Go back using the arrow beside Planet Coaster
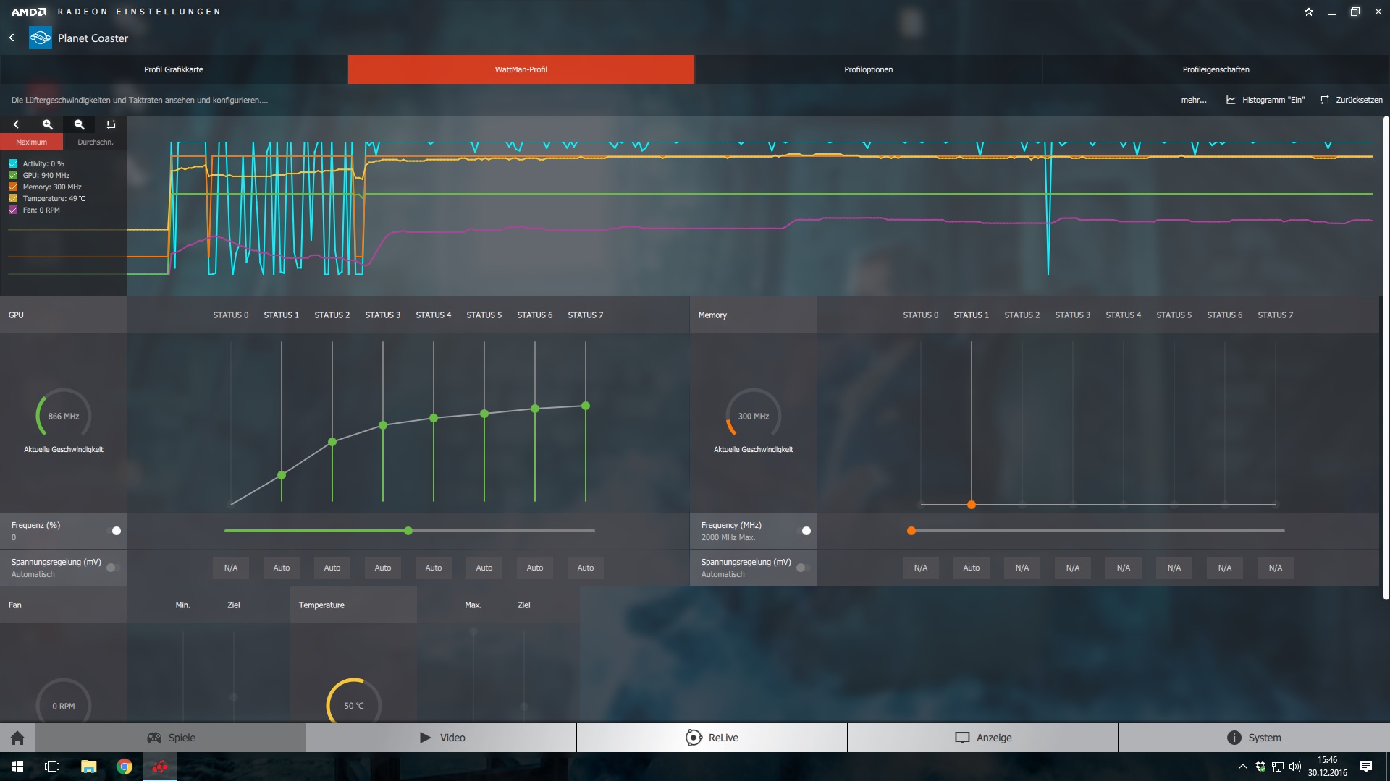The width and height of the screenshot is (1390, 781). [x=12, y=38]
